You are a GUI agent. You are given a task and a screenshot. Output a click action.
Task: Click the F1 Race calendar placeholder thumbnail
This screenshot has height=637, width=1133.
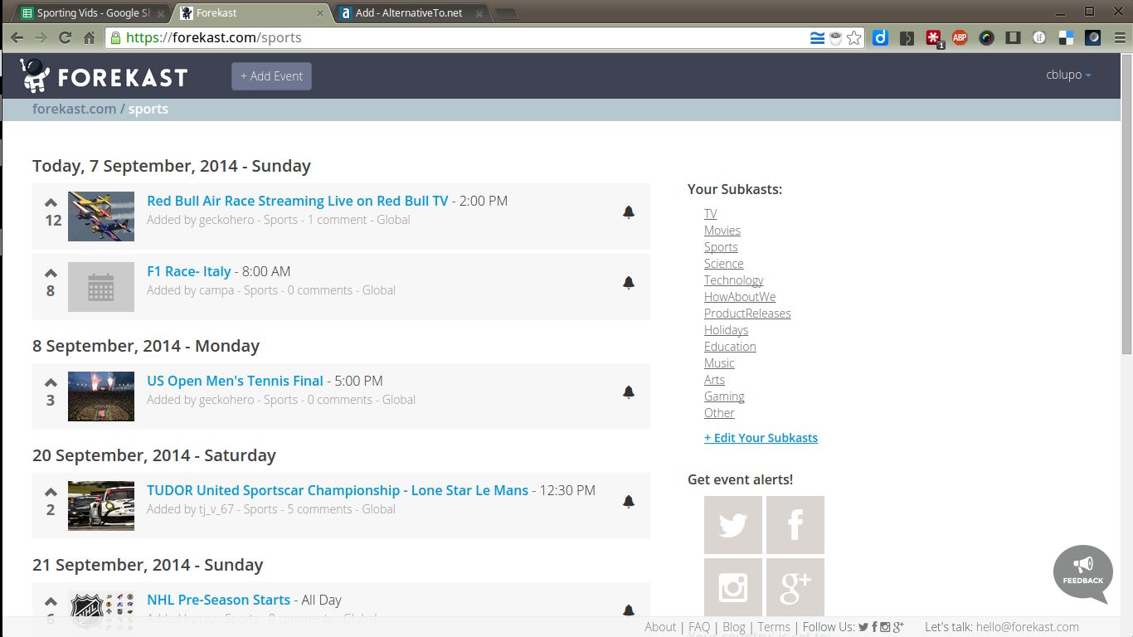click(x=101, y=287)
